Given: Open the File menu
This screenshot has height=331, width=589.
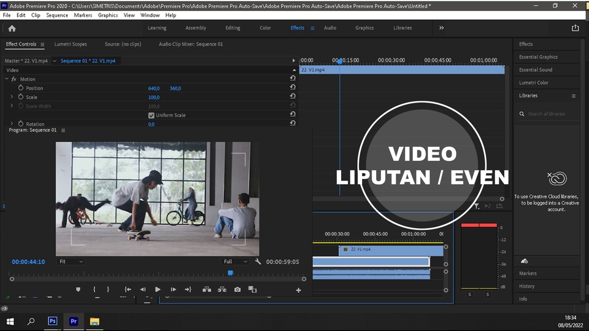Looking at the screenshot, I should (7, 15).
